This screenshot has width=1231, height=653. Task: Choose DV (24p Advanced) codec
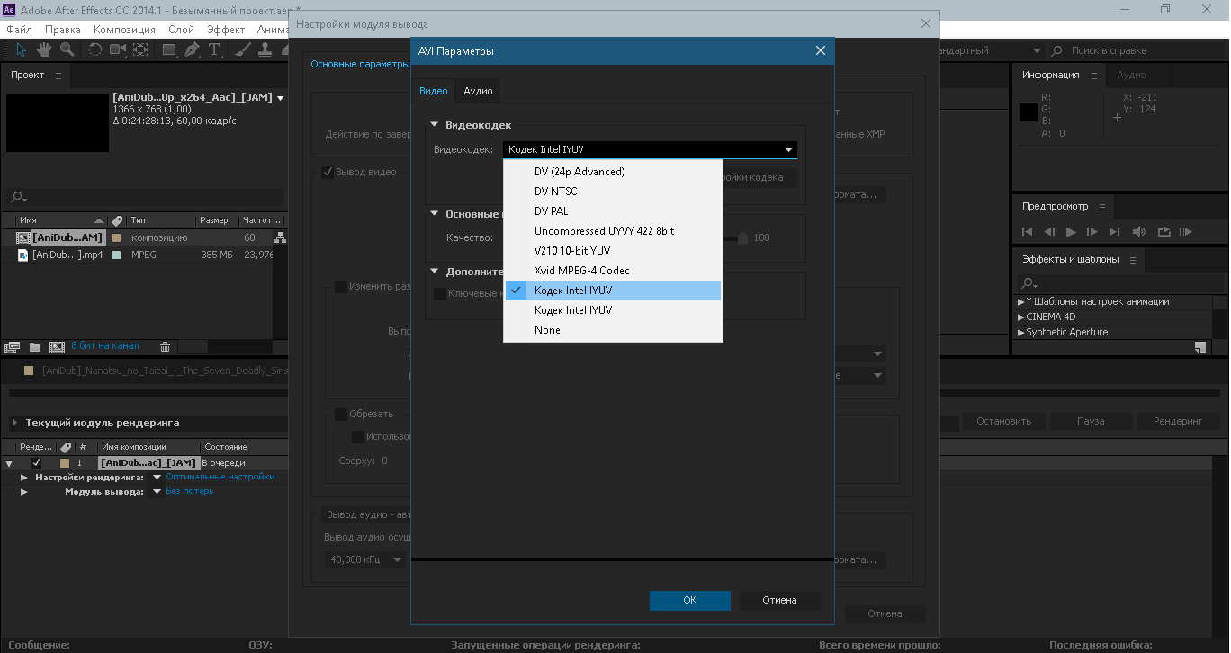coord(613,172)
